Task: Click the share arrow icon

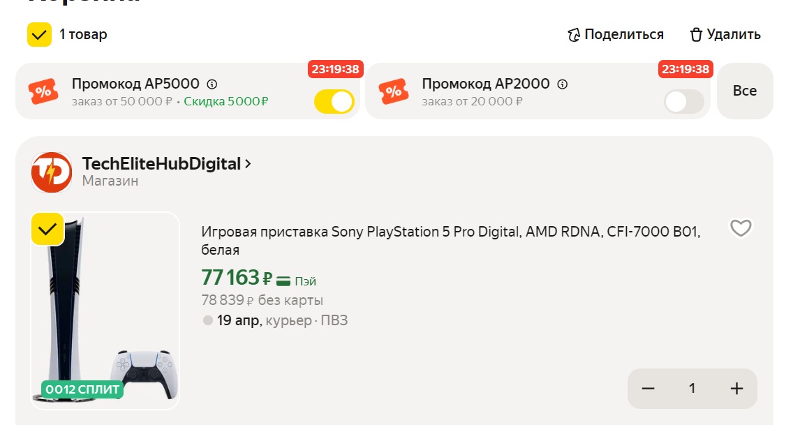Action: 574,35
